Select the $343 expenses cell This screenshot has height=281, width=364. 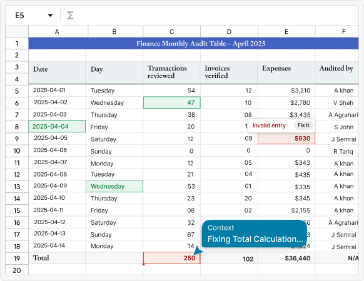click(x=286, y=162)
